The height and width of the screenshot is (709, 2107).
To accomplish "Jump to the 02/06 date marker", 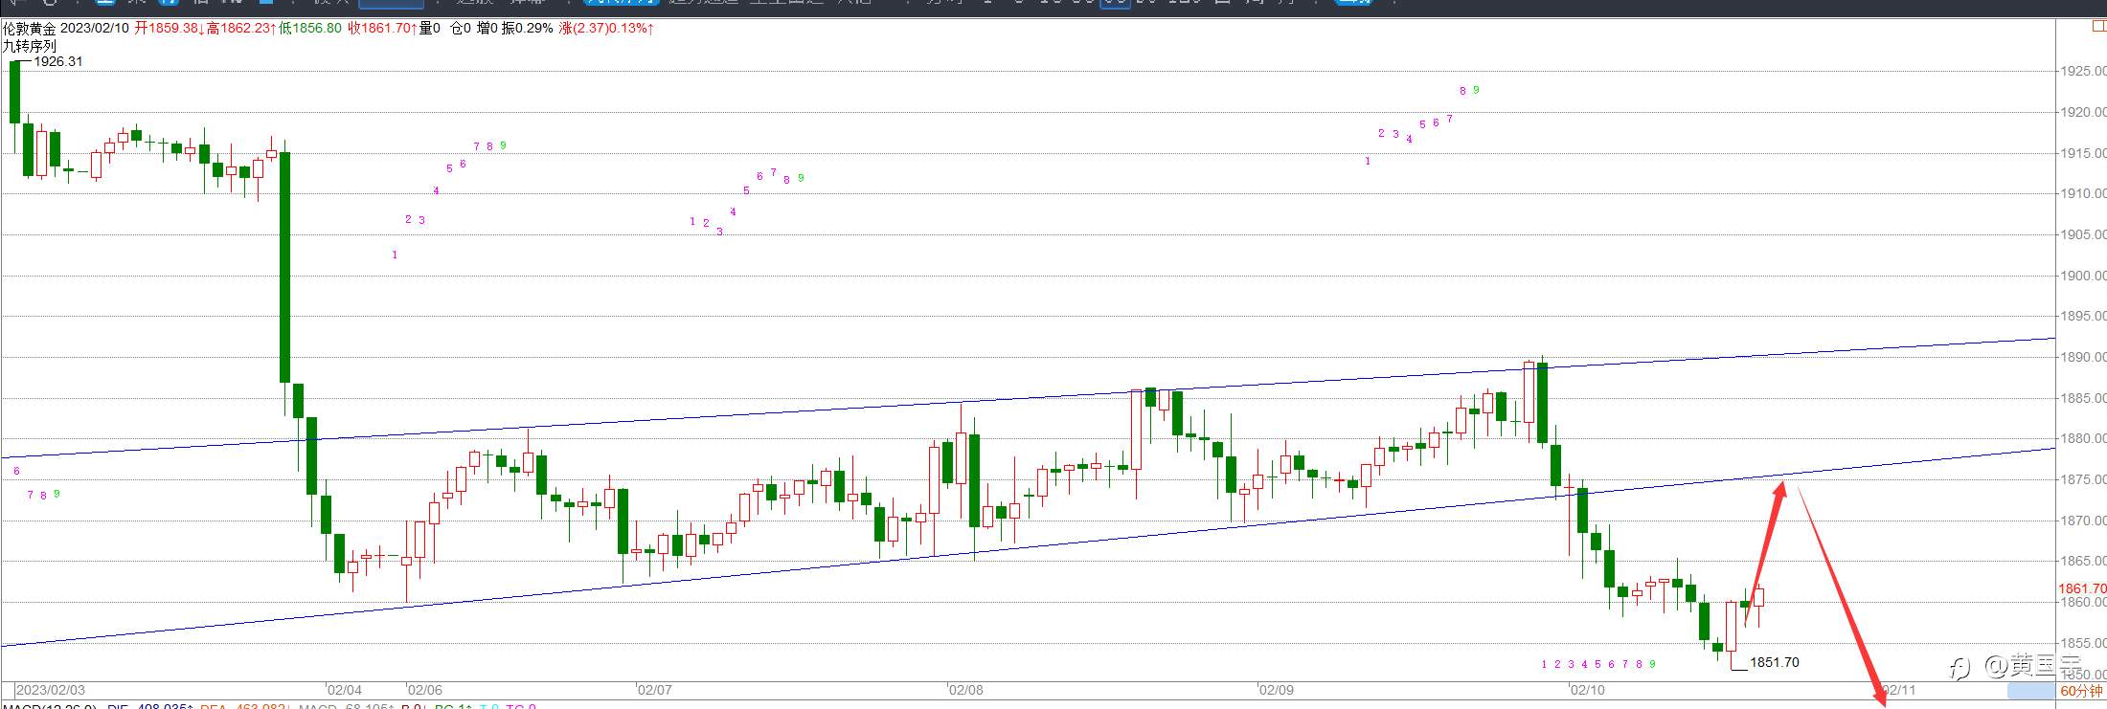I will [424, 690].
